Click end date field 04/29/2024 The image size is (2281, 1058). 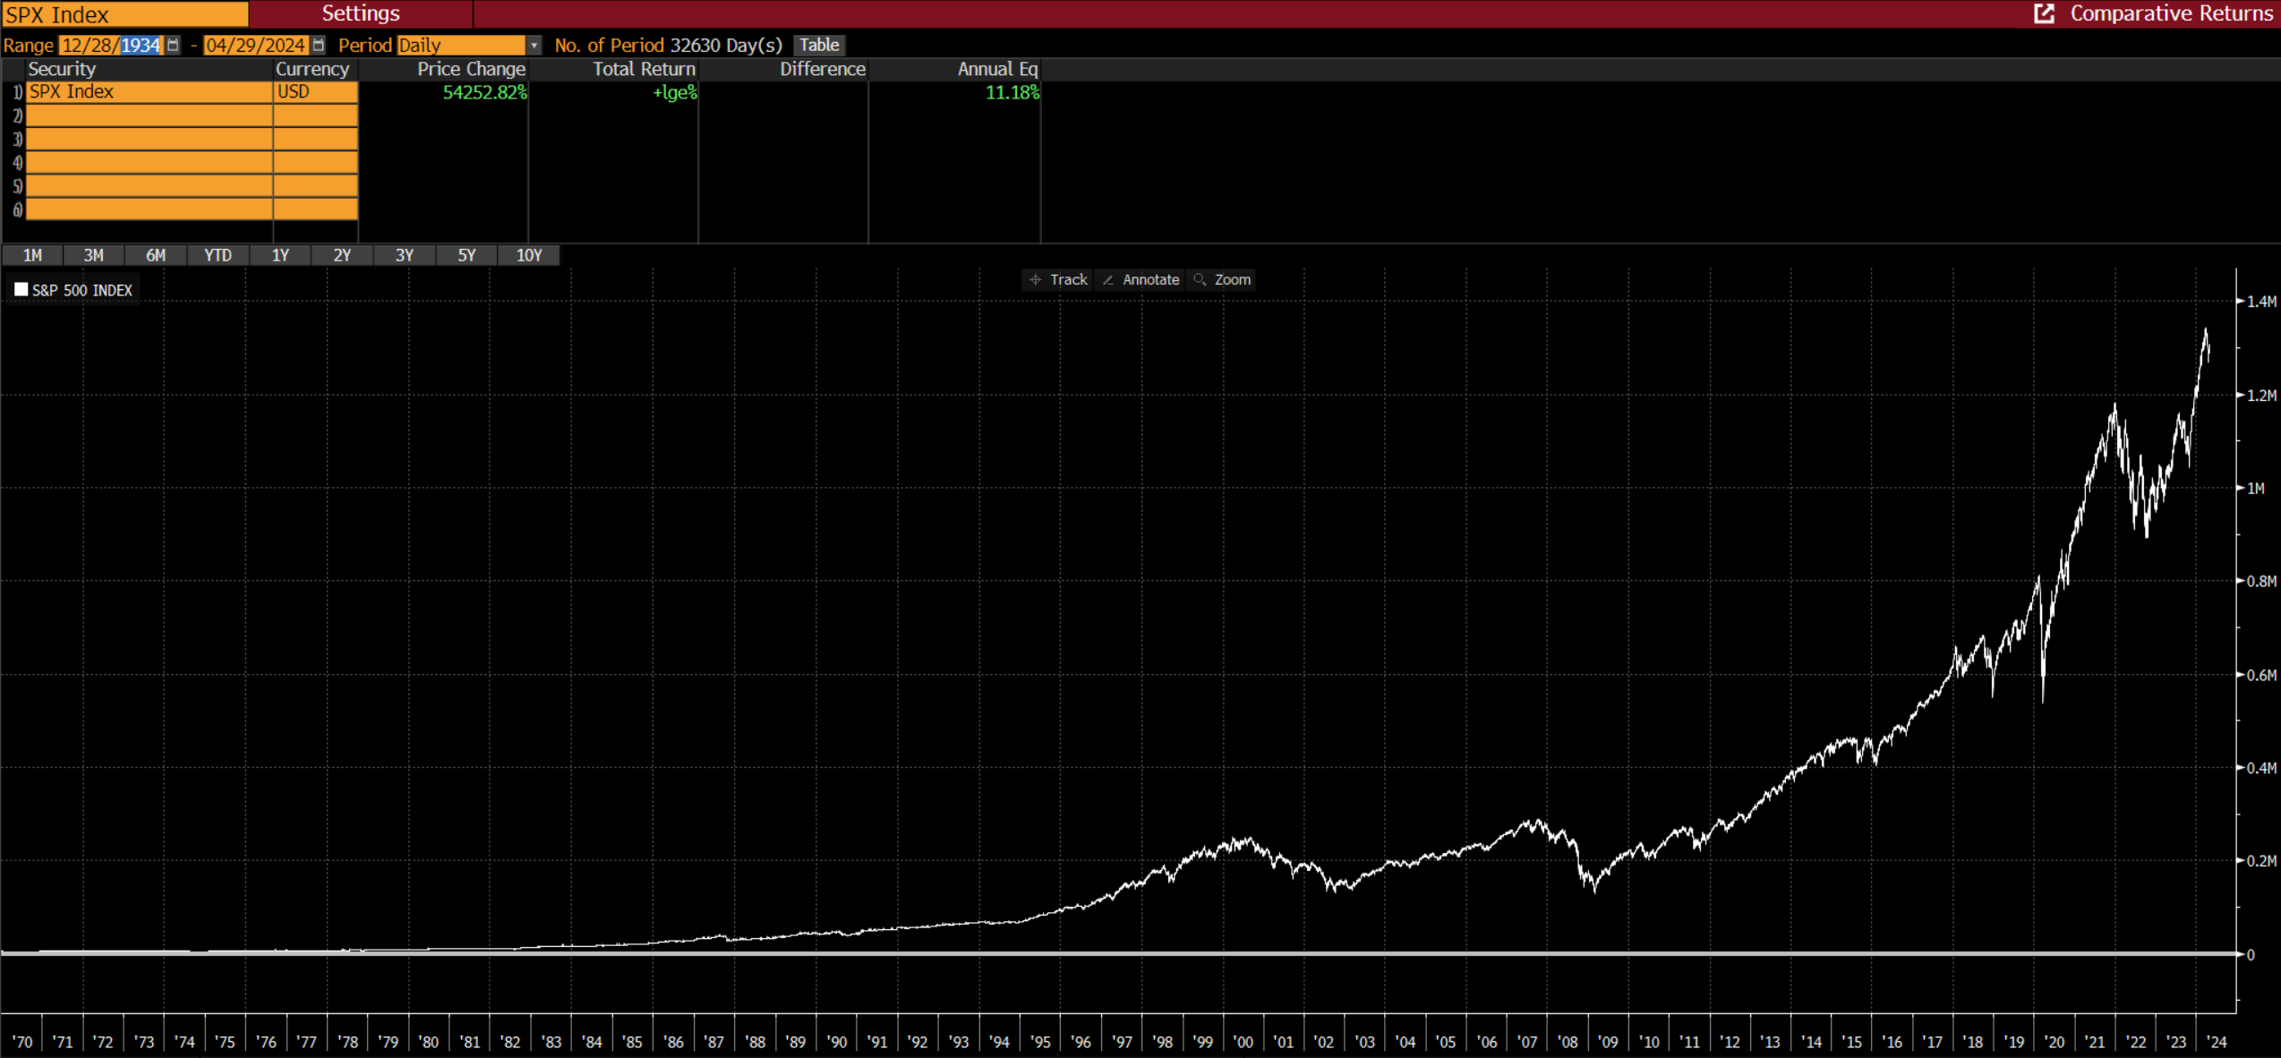(x=256, y=45)
